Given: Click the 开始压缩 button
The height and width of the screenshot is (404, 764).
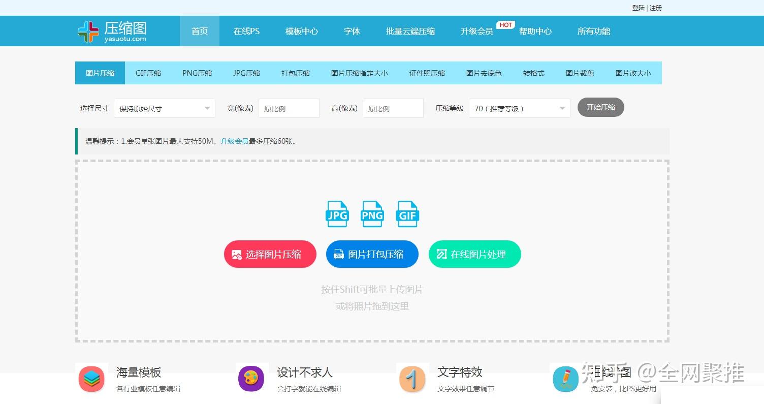Looking at the screenshot, I should click(x=601, y=107).
